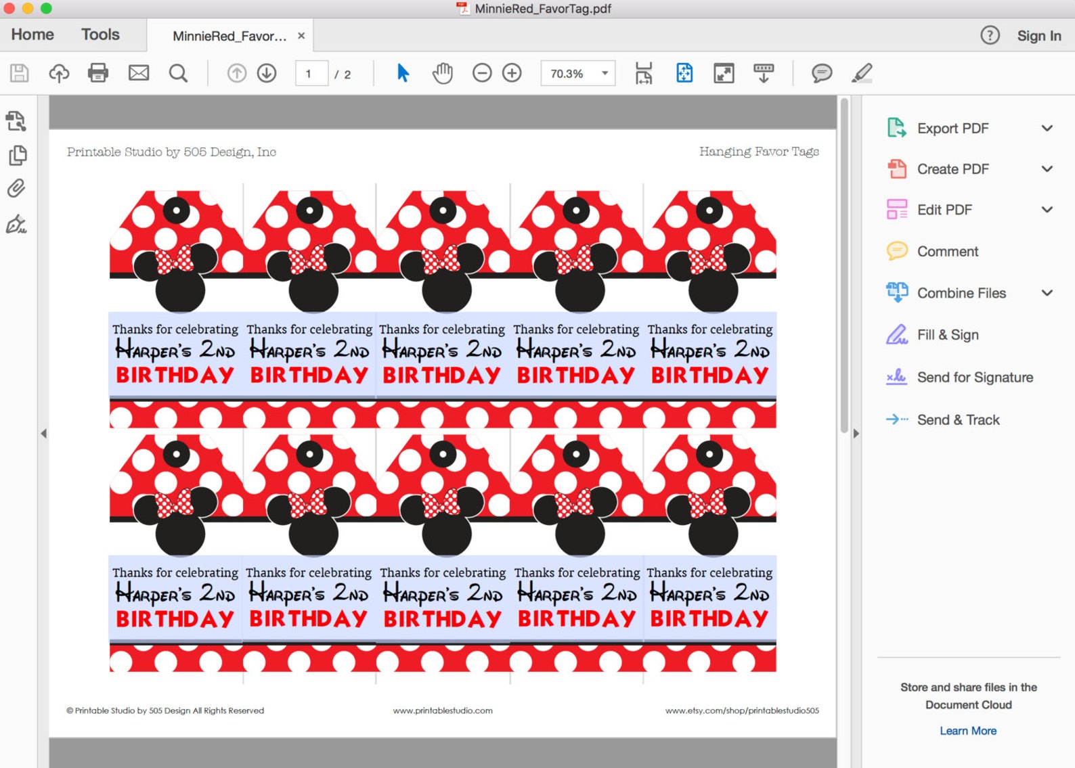Click the Create PDF tool icon
The width and height of the screenshot is (1075, 768).
(897, 168)
